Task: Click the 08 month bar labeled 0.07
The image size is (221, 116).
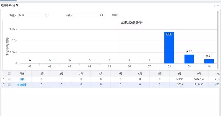Action: 169,48
